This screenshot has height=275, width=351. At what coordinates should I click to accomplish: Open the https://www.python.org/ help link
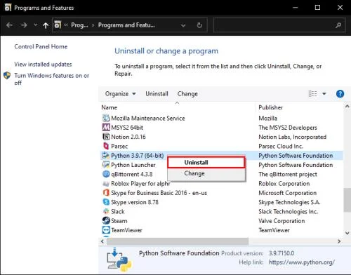(x=302, y=262)
